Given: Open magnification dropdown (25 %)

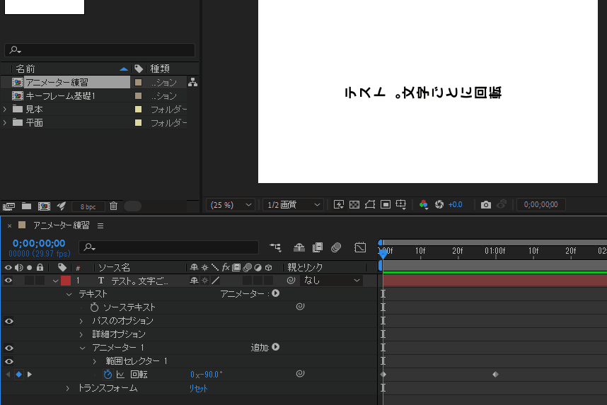Looking at the screenshot, I should click(x=231, y=205).
